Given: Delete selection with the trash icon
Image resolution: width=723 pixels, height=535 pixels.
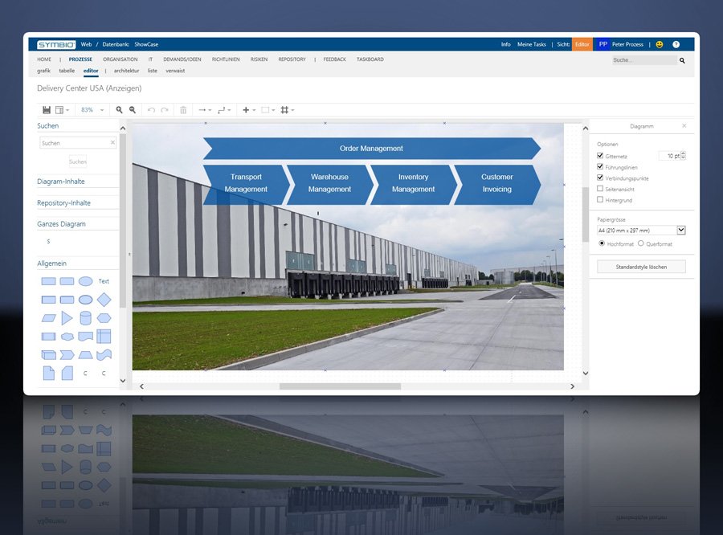Looking at the screenshot, I should click(x=183, y=110).
